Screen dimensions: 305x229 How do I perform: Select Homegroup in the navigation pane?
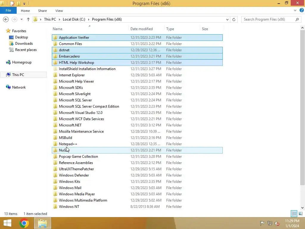22,62
